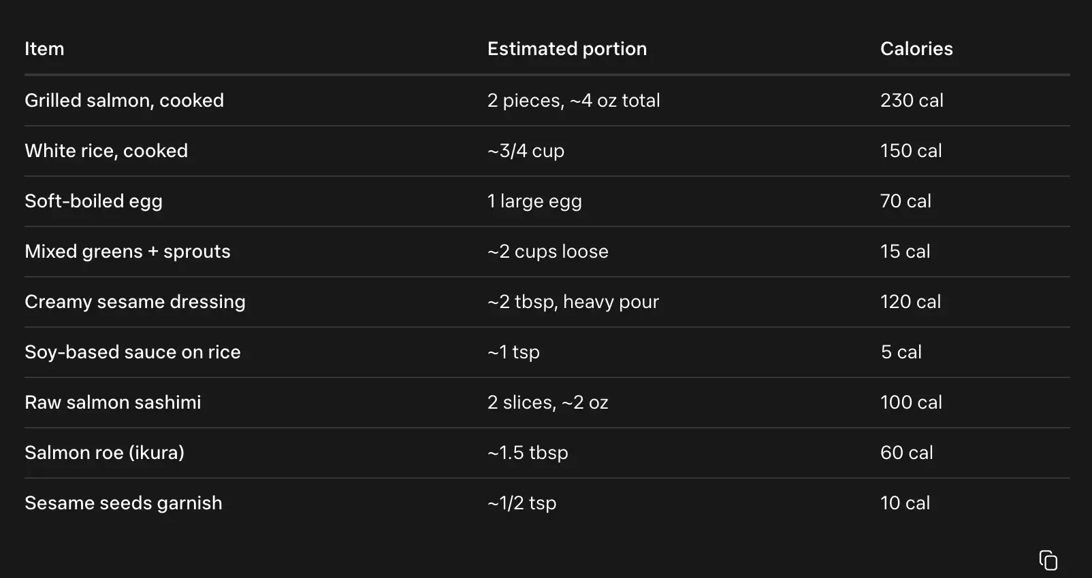Click the copy table icon

(1048, 560)
